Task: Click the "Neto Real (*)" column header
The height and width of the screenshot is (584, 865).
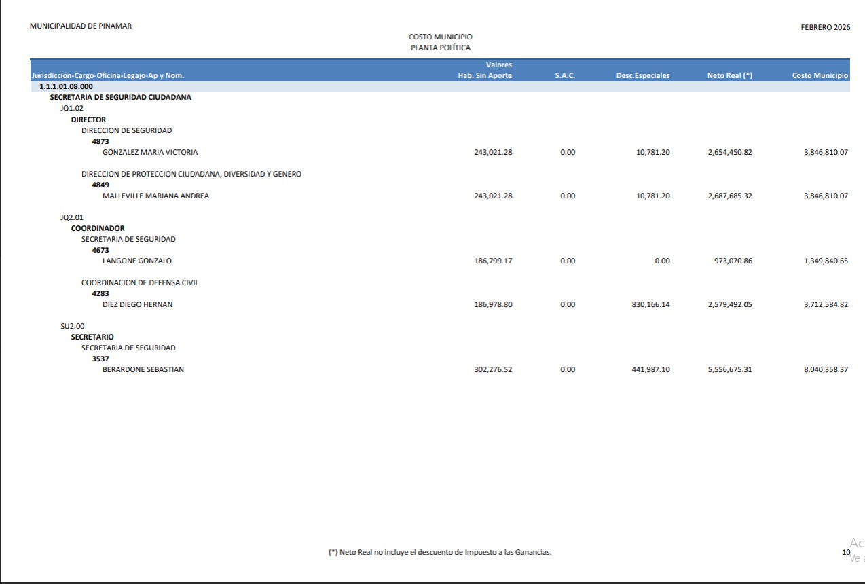Action: pos(729,76)
